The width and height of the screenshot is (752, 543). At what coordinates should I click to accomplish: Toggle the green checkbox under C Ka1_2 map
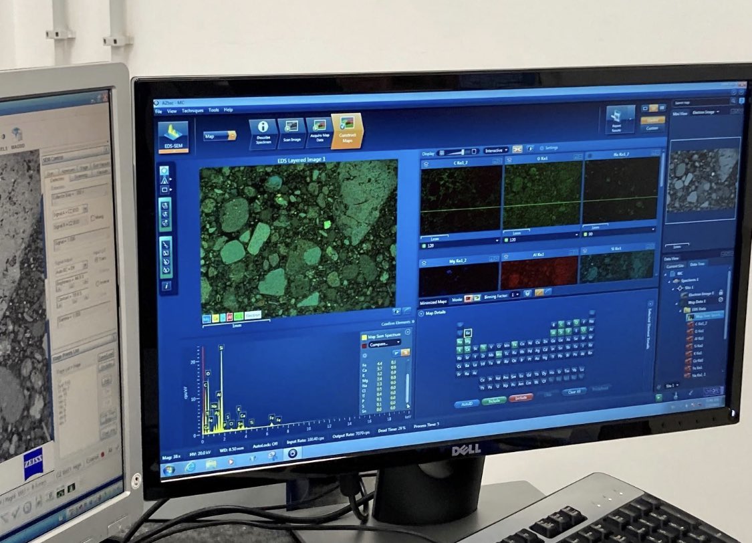tap(424, 245)
